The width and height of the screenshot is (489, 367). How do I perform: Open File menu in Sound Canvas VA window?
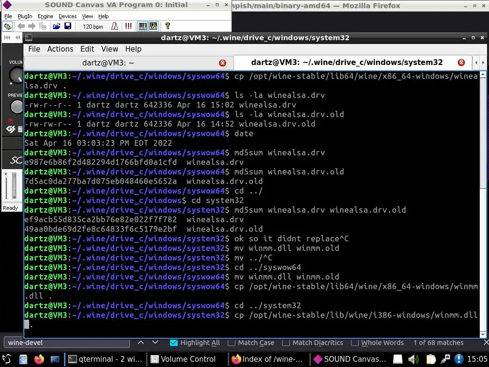coord(9,16)
